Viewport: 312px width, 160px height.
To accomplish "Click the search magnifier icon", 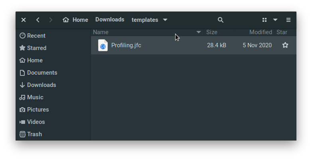I will click(x=221, y=20).
